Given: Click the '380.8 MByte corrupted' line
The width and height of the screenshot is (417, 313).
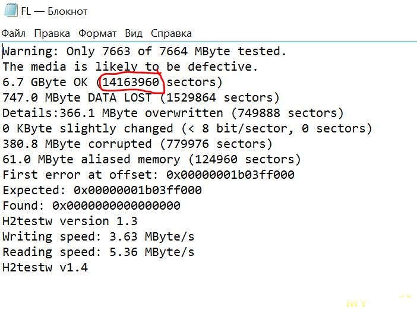Looking at the screenshot, I should coord(137,144).
